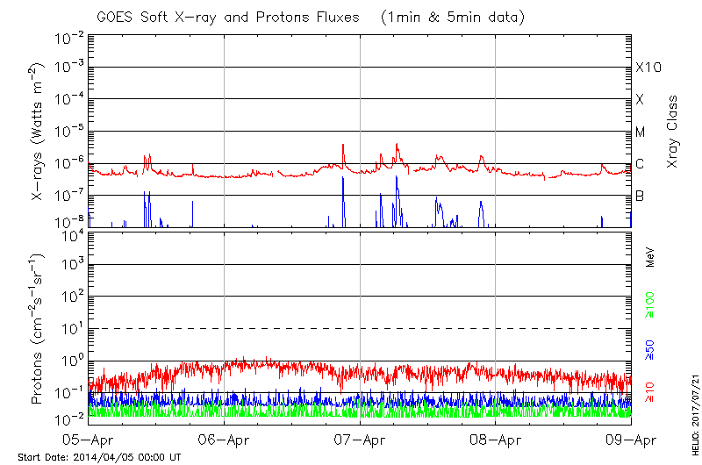Click the C flare class label
702x465 pixels.
coord(640,164)
